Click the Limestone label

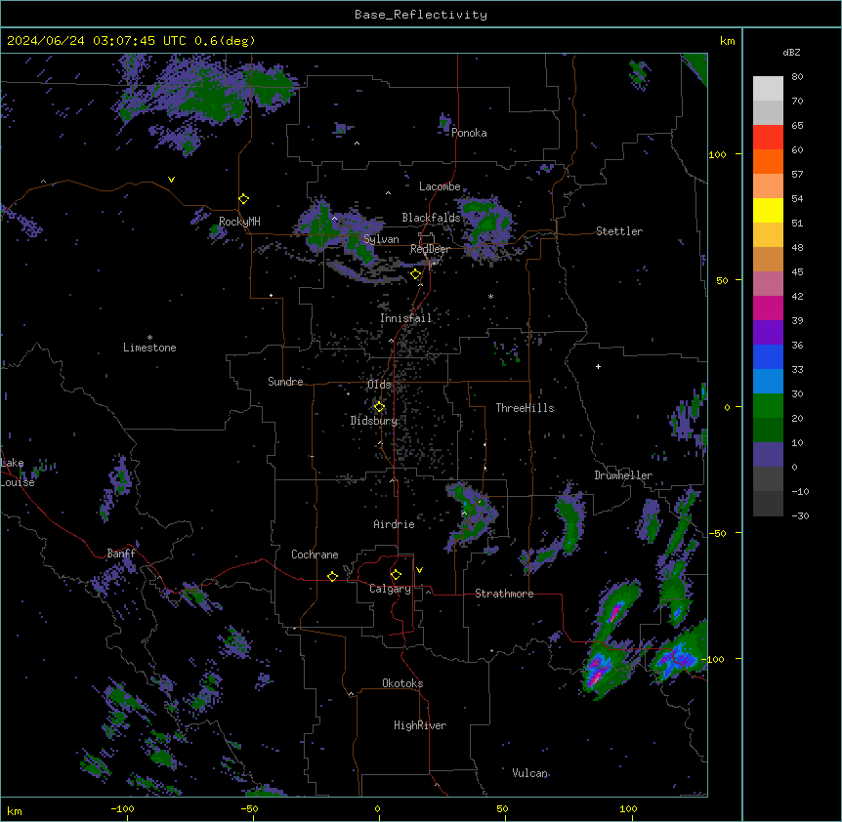pyautogui.click(x=149, y=348)
